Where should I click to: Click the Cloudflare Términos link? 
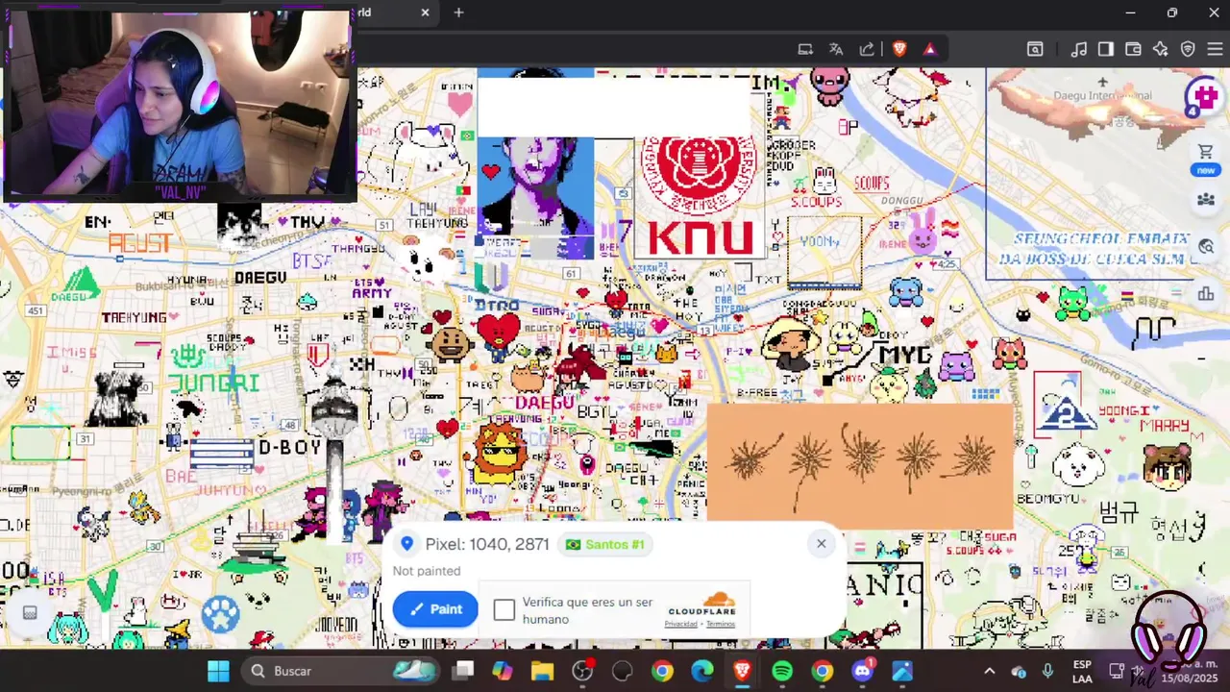(x=721, y=624)
